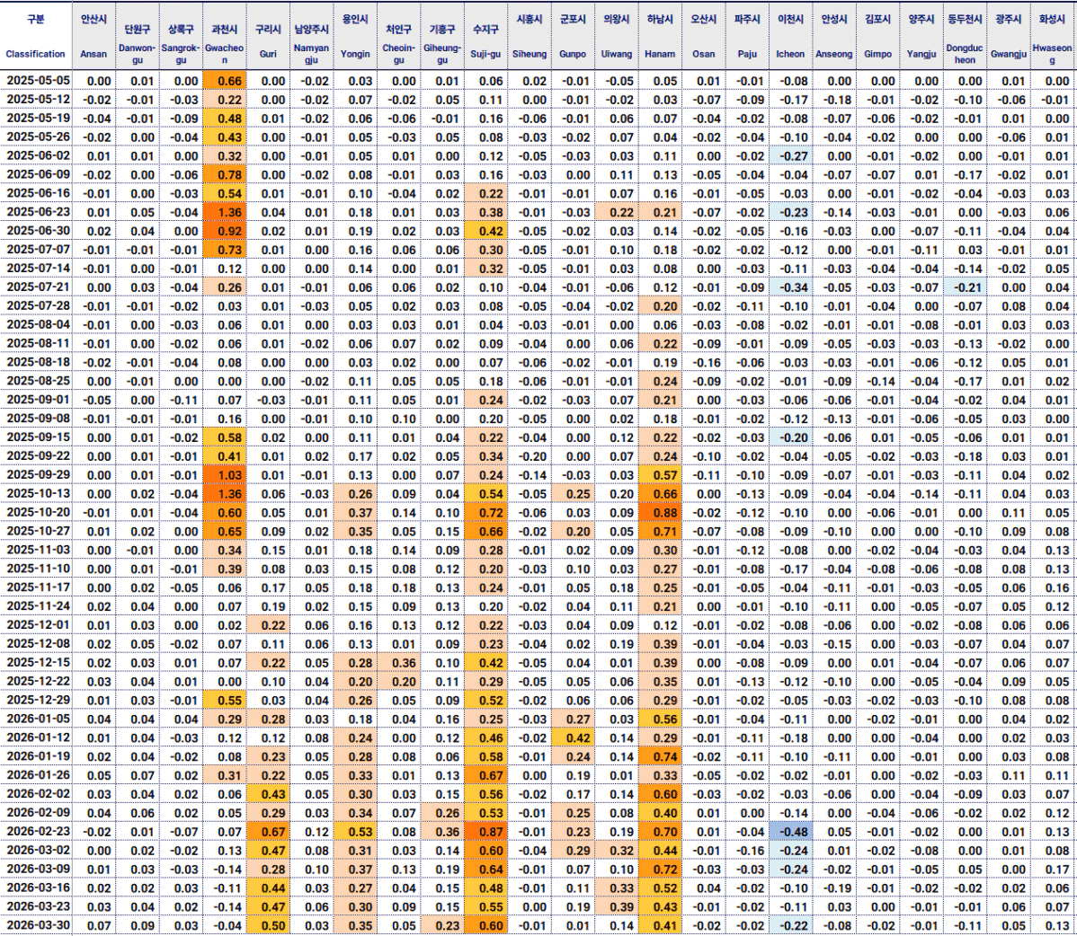
Task: Click Icheon value -0.34 in 2025-07-21 row
Action: tap(790, 287)
